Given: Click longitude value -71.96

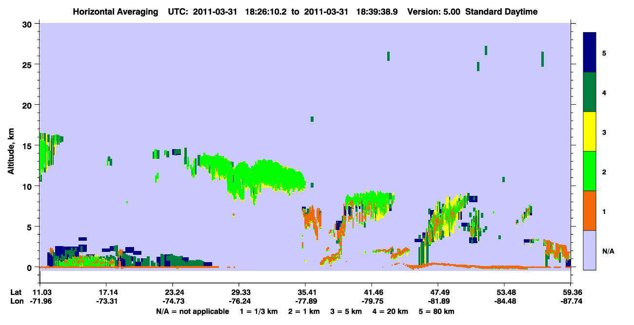Looking at the screenshot, I should 41,301.
